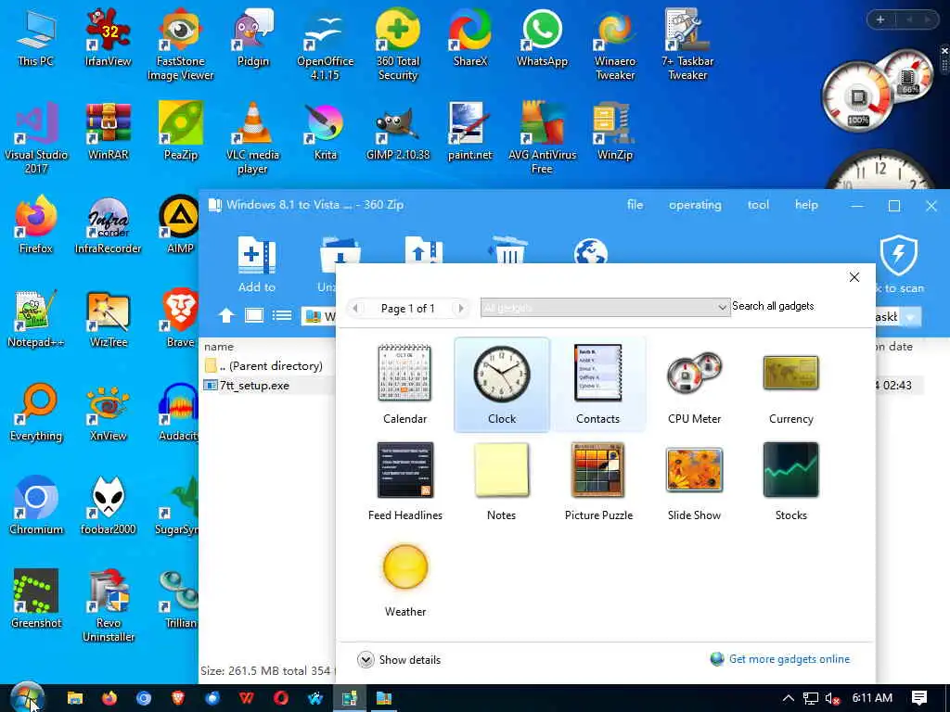Open Brave from the taskbar
Viewport: 950px width, 712px height.
coord(177,698)
